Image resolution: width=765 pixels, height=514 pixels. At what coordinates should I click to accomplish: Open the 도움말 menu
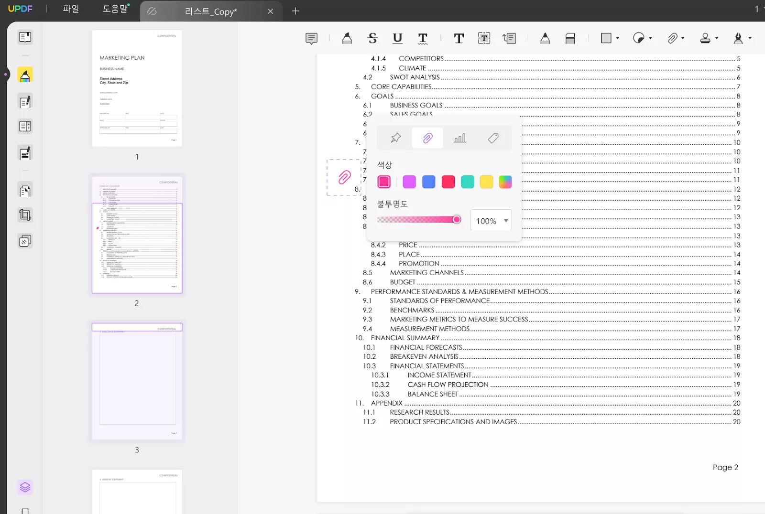coord(115,9)
